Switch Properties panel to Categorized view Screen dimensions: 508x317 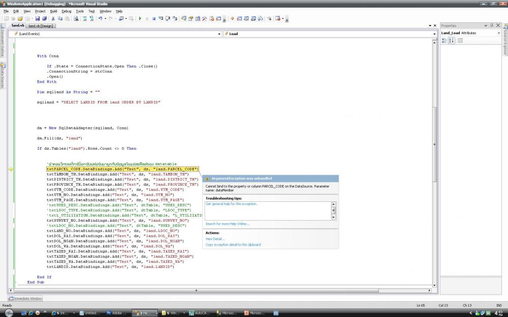[x=444, y=41]
